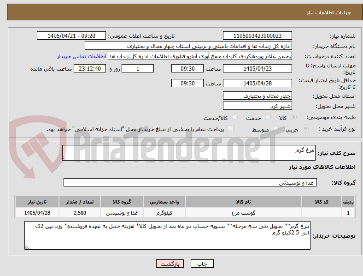Click the resize handle of description textarea

point(64,158)
